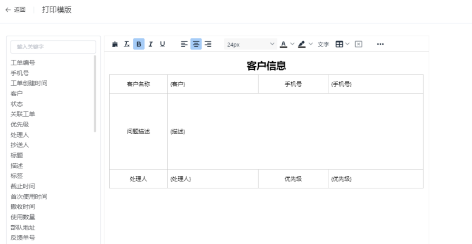The image size is (472, 244).
Task: Select field 撤收时间
Action: (23, 207)
